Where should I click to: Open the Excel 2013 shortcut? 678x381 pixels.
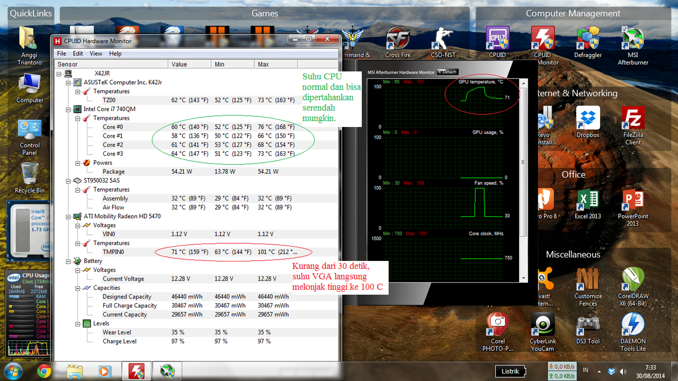(587, 204)
